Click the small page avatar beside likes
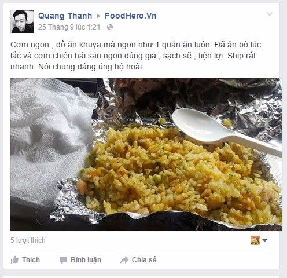The image size is (287, 278). point(255,240)
